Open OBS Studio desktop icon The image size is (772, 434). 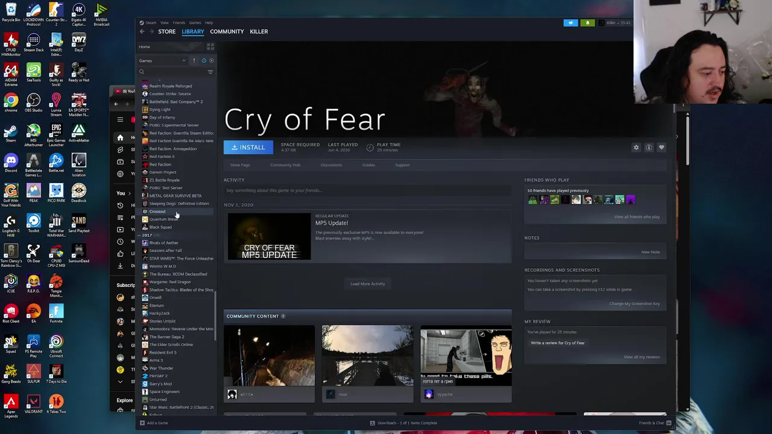(34, 102)
